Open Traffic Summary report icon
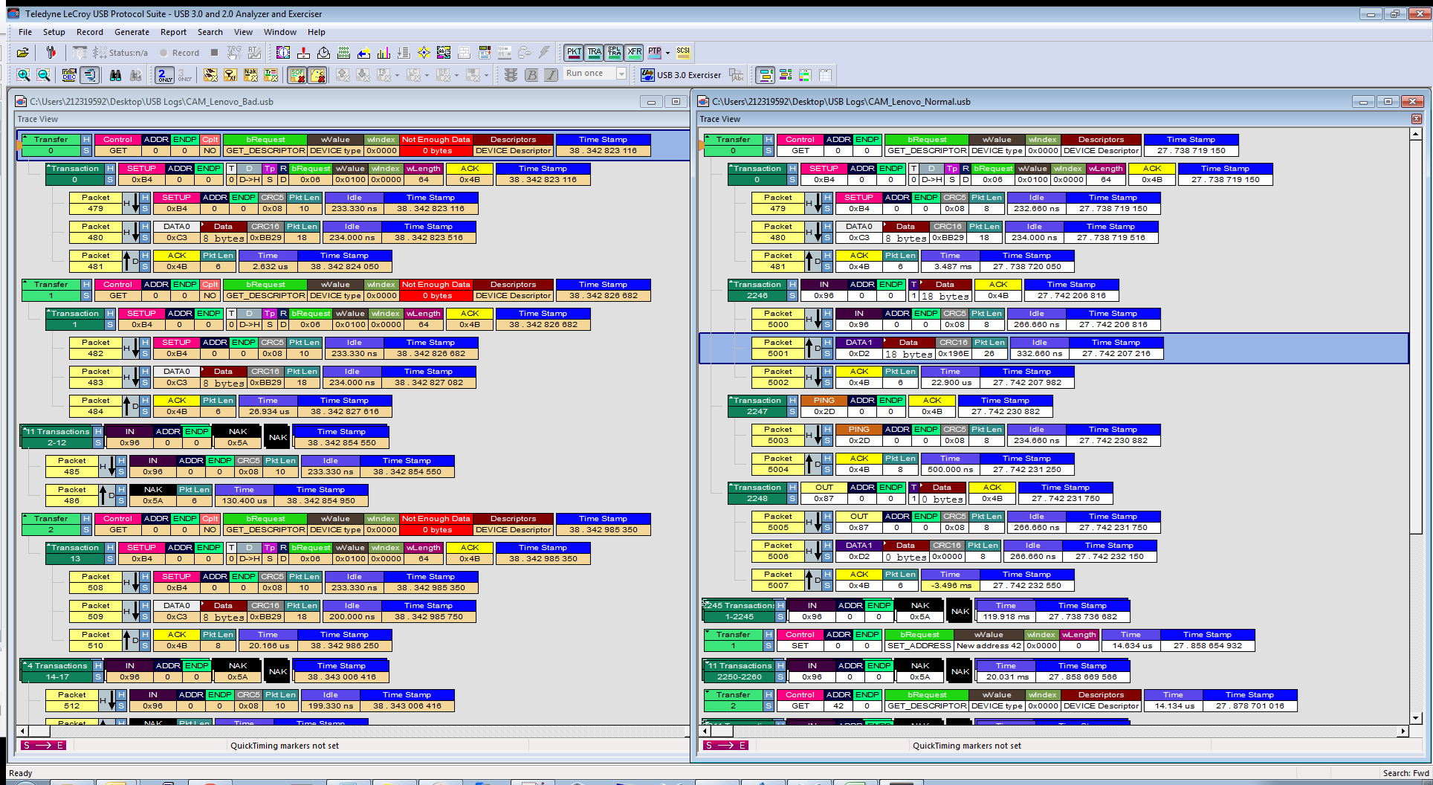Viewport: 1433px width, 785px height. pyautogui.click(x=363, y=53)
